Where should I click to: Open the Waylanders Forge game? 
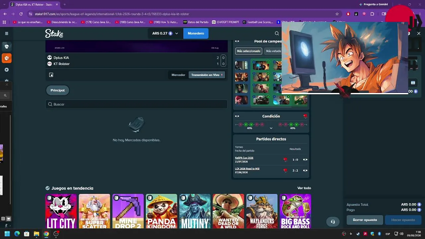[262, 211]
